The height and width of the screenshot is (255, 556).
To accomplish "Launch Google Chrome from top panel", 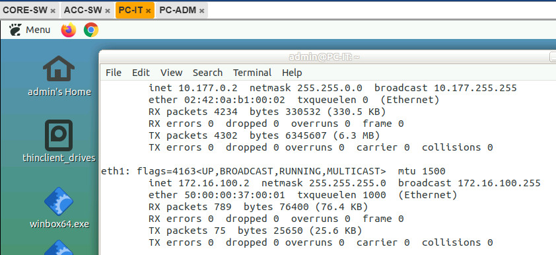I will 91,30.
